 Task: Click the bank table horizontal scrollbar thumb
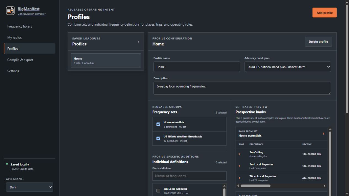pos(255,186)
